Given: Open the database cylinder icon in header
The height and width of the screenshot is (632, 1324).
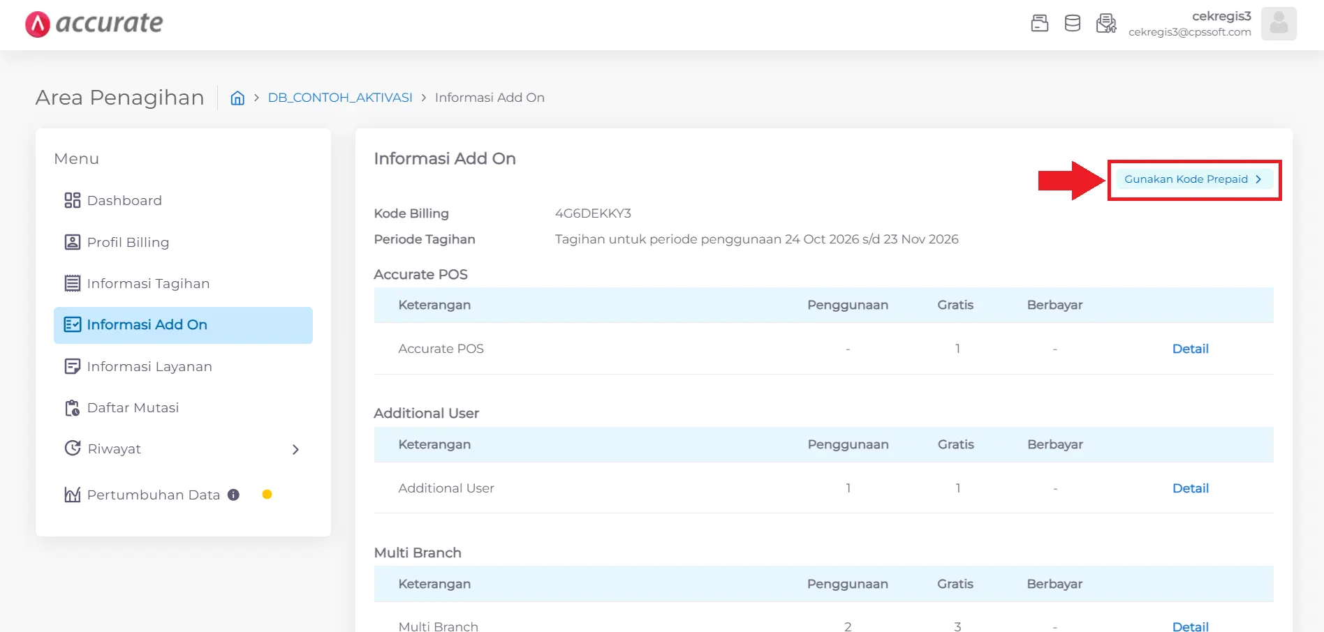Looking at the screenshot, I should [1073, 23].
